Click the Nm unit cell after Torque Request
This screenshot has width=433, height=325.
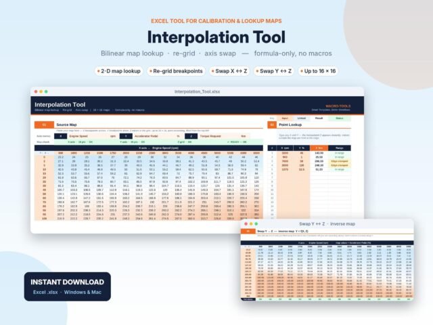[243, 136]
